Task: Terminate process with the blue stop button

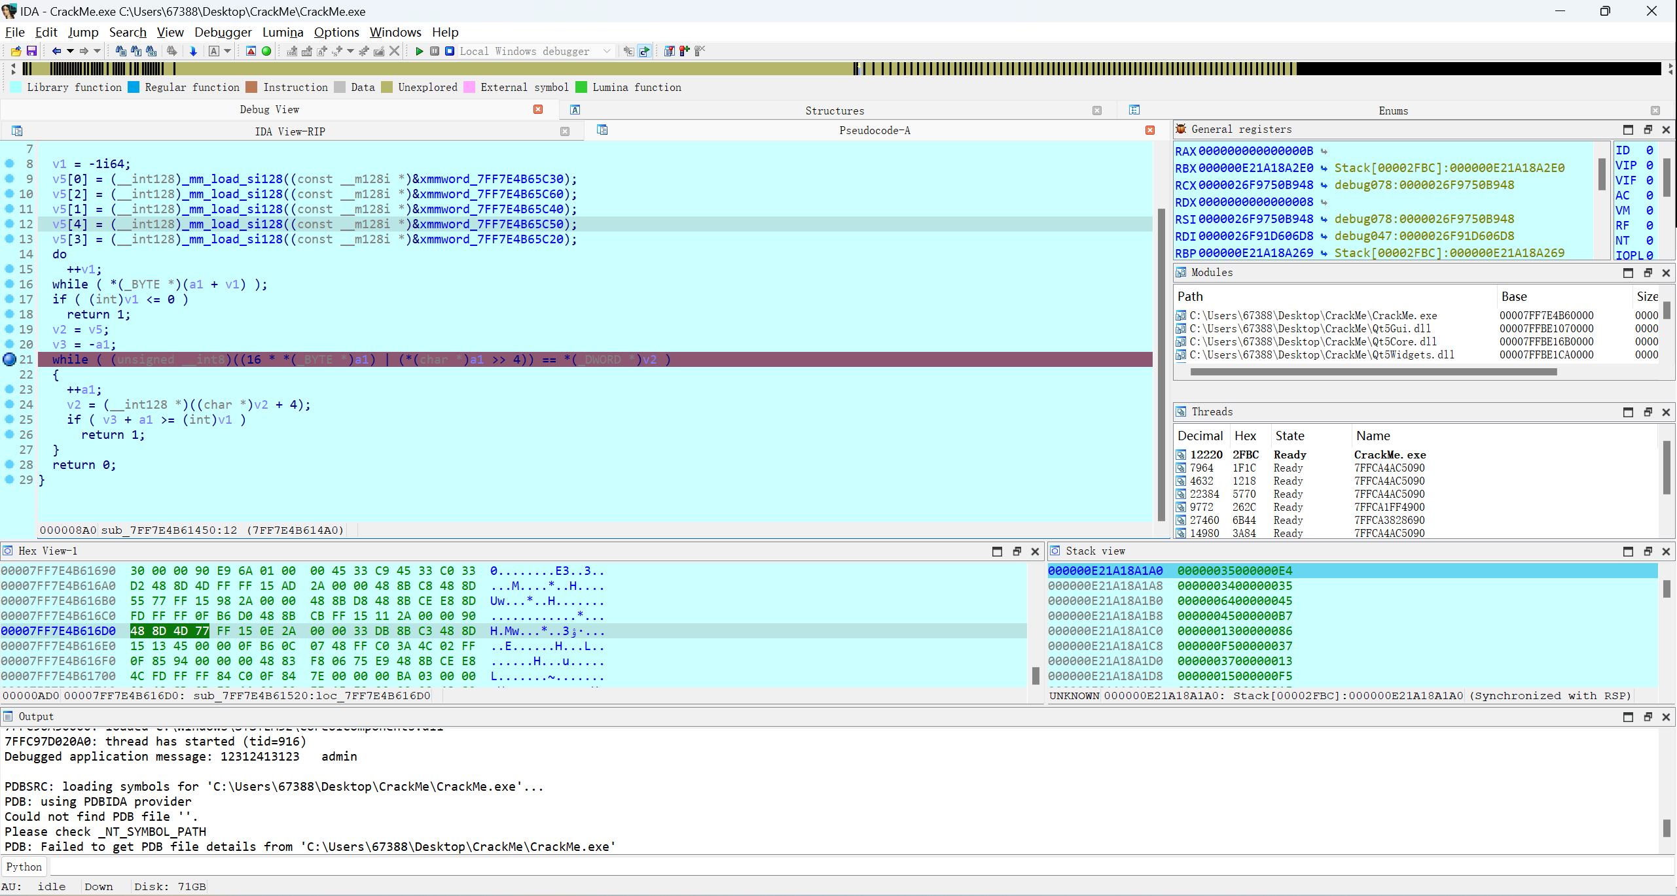Action: (x=450, y=51)
